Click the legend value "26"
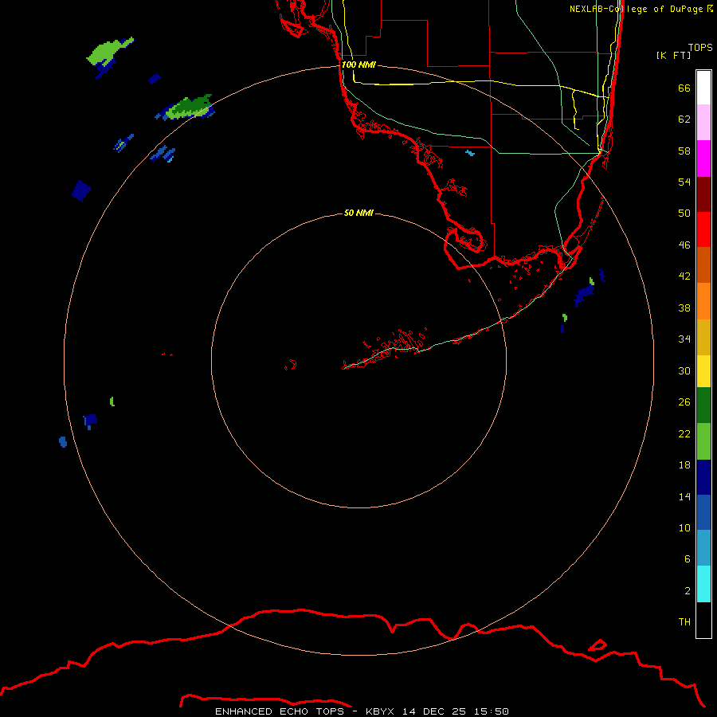The width and height of the screenshot is (717, 717). tap(684, 402)
